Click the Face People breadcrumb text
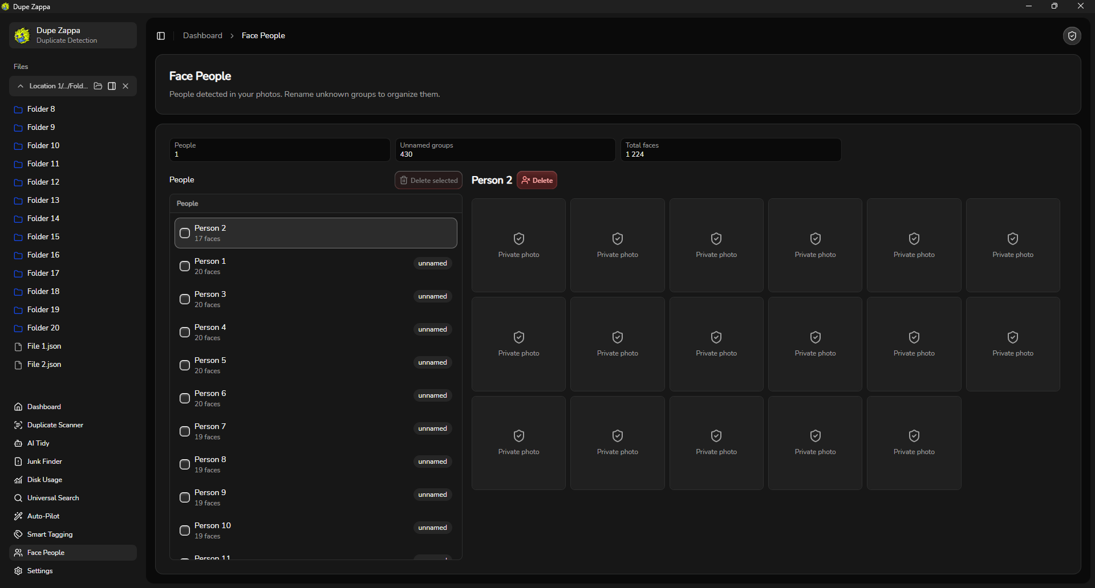The width and height of the screenshot is (1095, 588). coord(263,35)
